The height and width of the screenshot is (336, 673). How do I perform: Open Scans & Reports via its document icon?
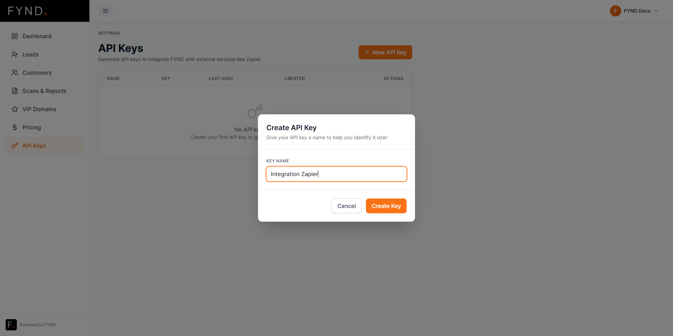tap(14, 91)
